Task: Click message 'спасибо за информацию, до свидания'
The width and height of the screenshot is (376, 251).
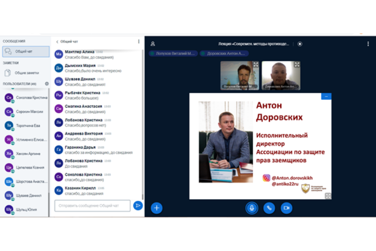Action: point(99,153)
